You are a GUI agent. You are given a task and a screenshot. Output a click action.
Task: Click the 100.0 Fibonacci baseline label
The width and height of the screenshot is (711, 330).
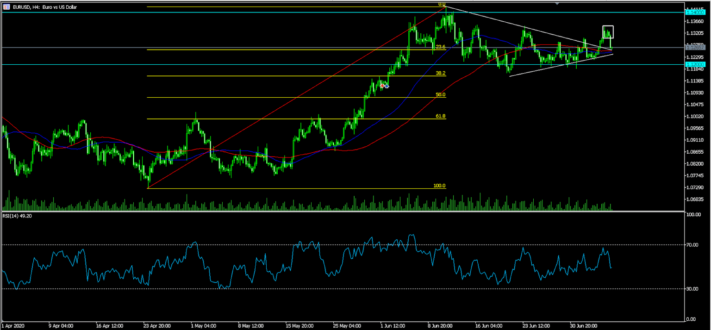tap(440, 185)
